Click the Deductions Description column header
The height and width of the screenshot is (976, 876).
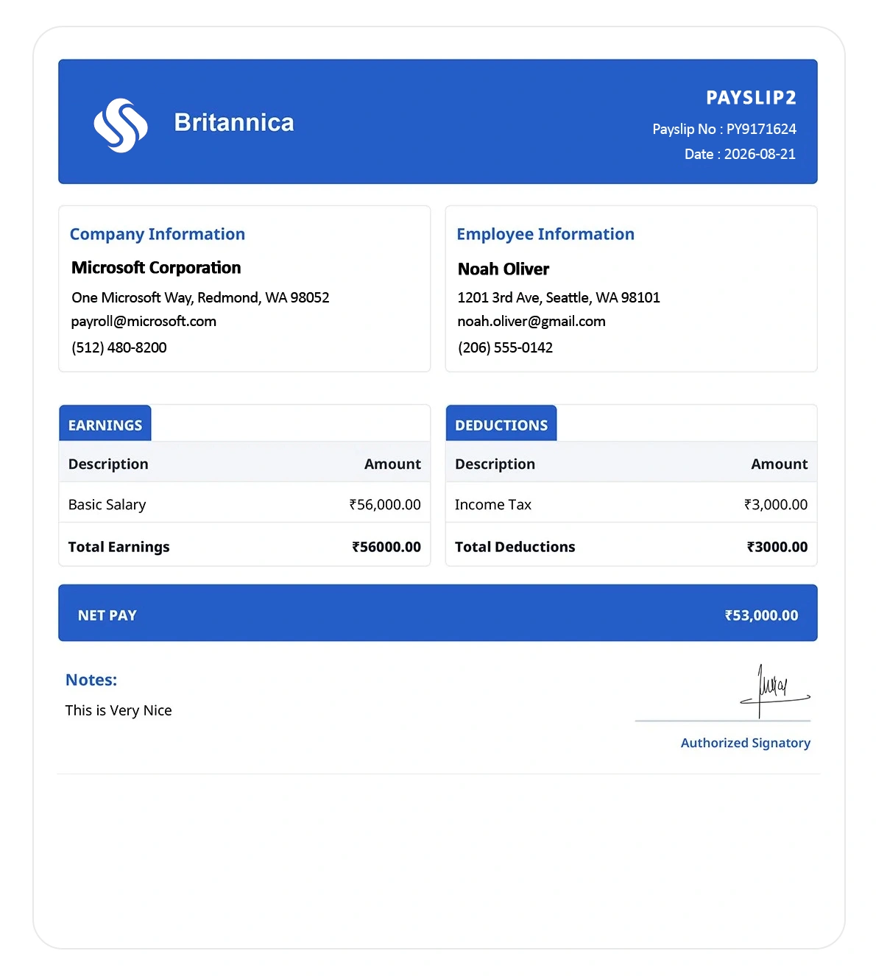495,464
